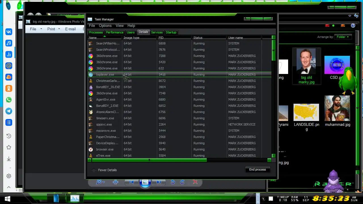
Task: Go to next photo in Photo Viewer
Action: tap(159, 182)
